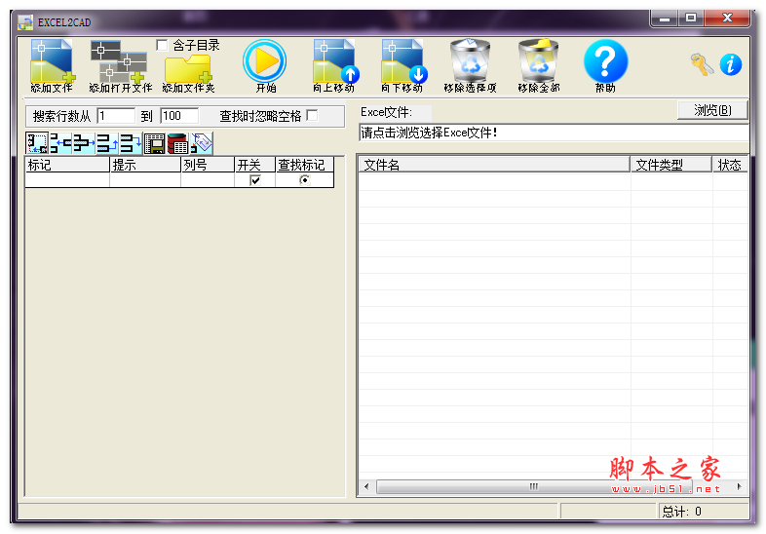Click the horizontal scrollbar thumb in file list
Image resolution: width=766 pixels, height=534 pixels.
point(534,486)
